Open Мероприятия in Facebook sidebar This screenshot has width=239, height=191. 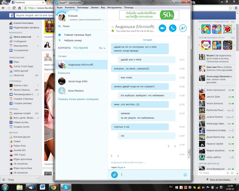click(21, 46)
